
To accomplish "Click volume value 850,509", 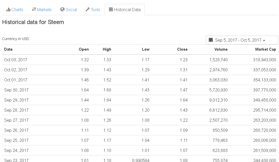I will [x=220, y=130].
